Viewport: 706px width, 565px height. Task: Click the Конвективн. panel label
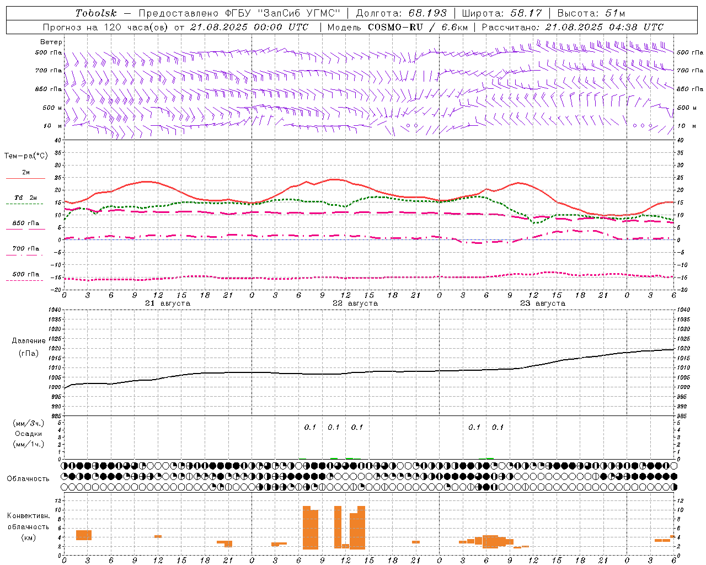(x=29, y=516)
